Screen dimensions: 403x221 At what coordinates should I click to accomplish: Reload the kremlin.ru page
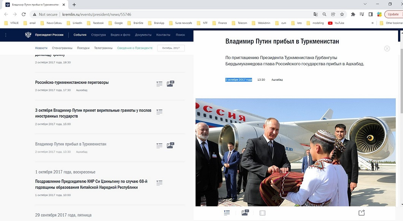[x=24, y=14]
